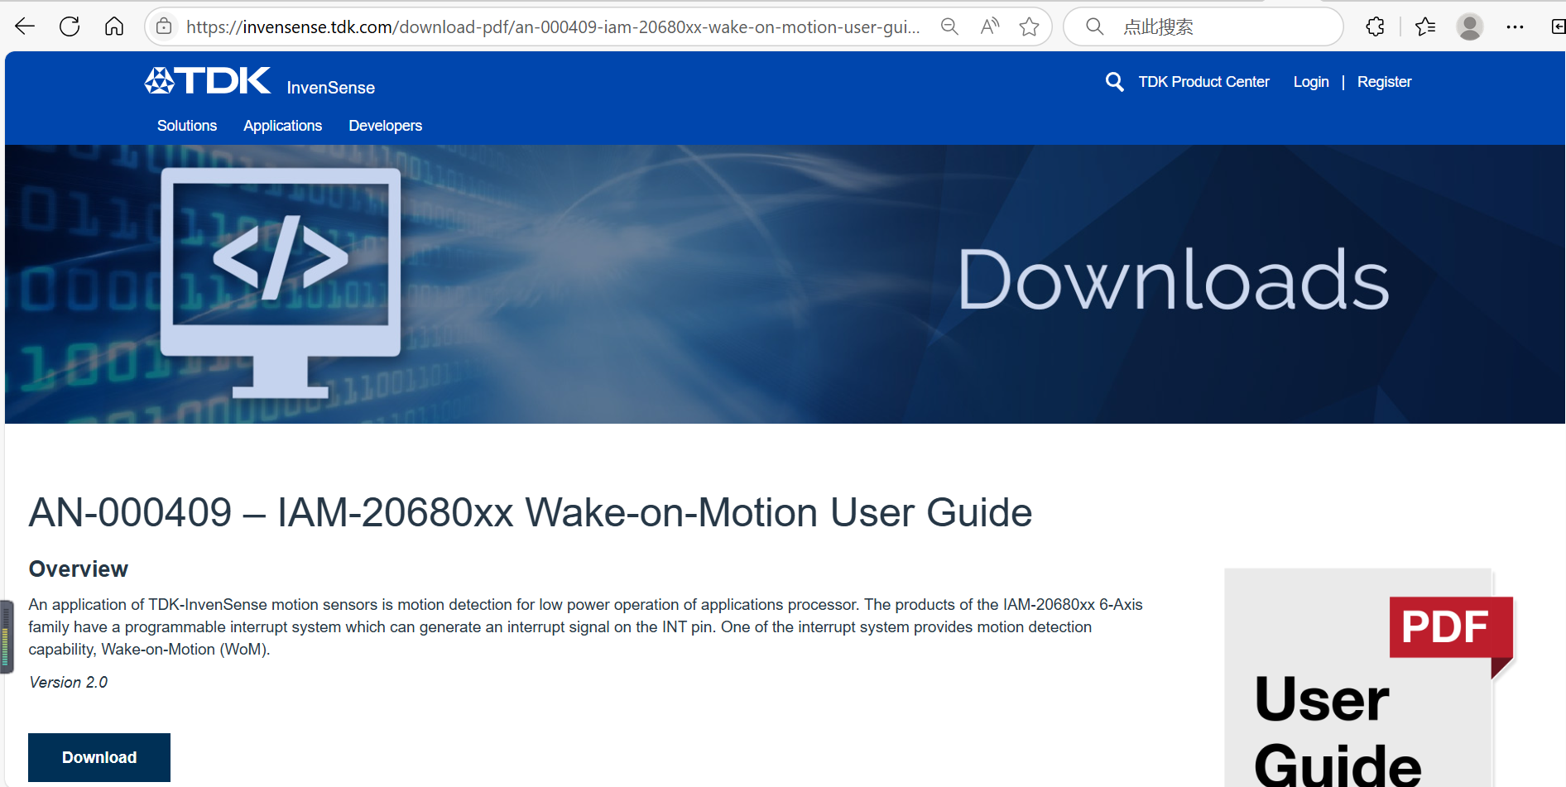The image size is (1566, 787).
Task: Open the browser settings and more menu
Action: tap(1515, 26)
